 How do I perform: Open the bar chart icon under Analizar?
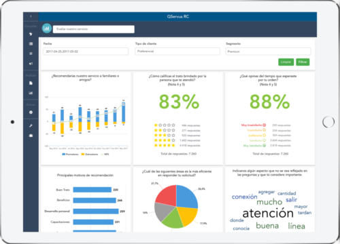[x=31, y=93]
